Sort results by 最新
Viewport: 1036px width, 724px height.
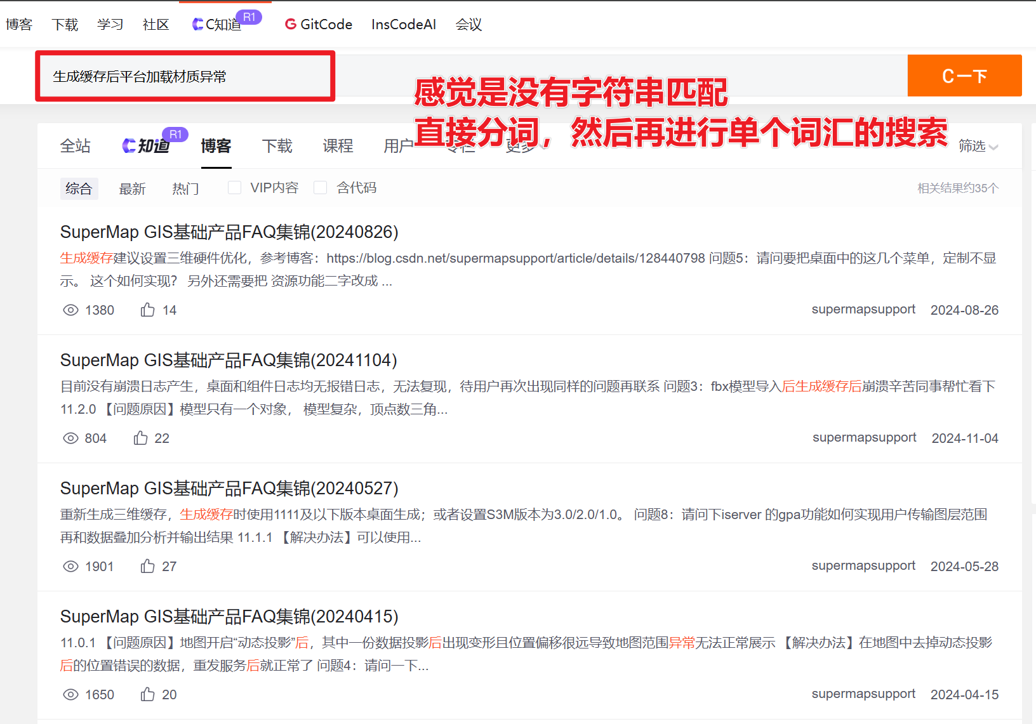click(x=133, y=189)
